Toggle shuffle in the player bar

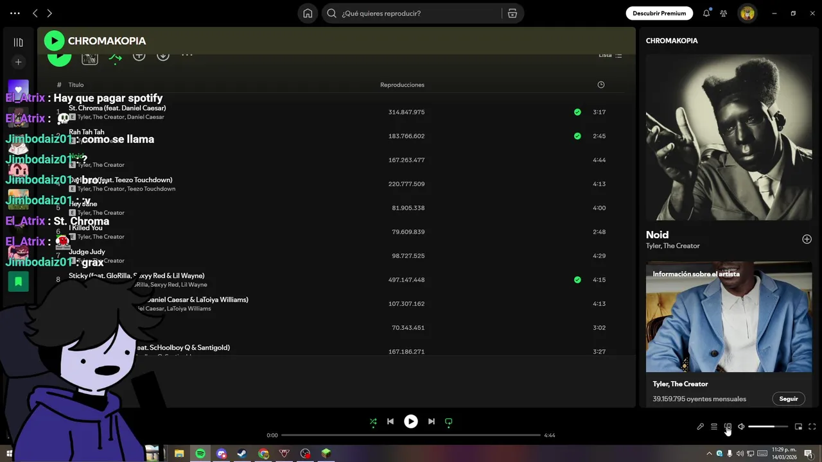(373, 422)
